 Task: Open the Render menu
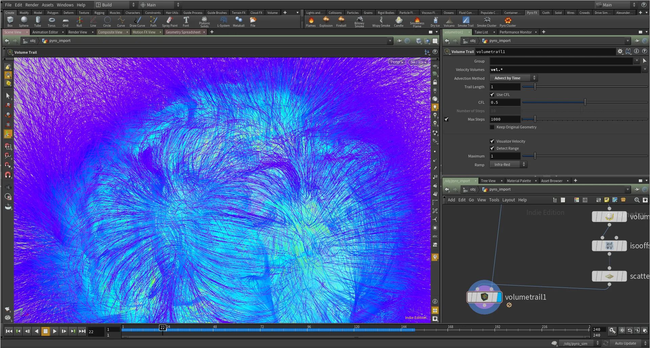click(32, 5)
